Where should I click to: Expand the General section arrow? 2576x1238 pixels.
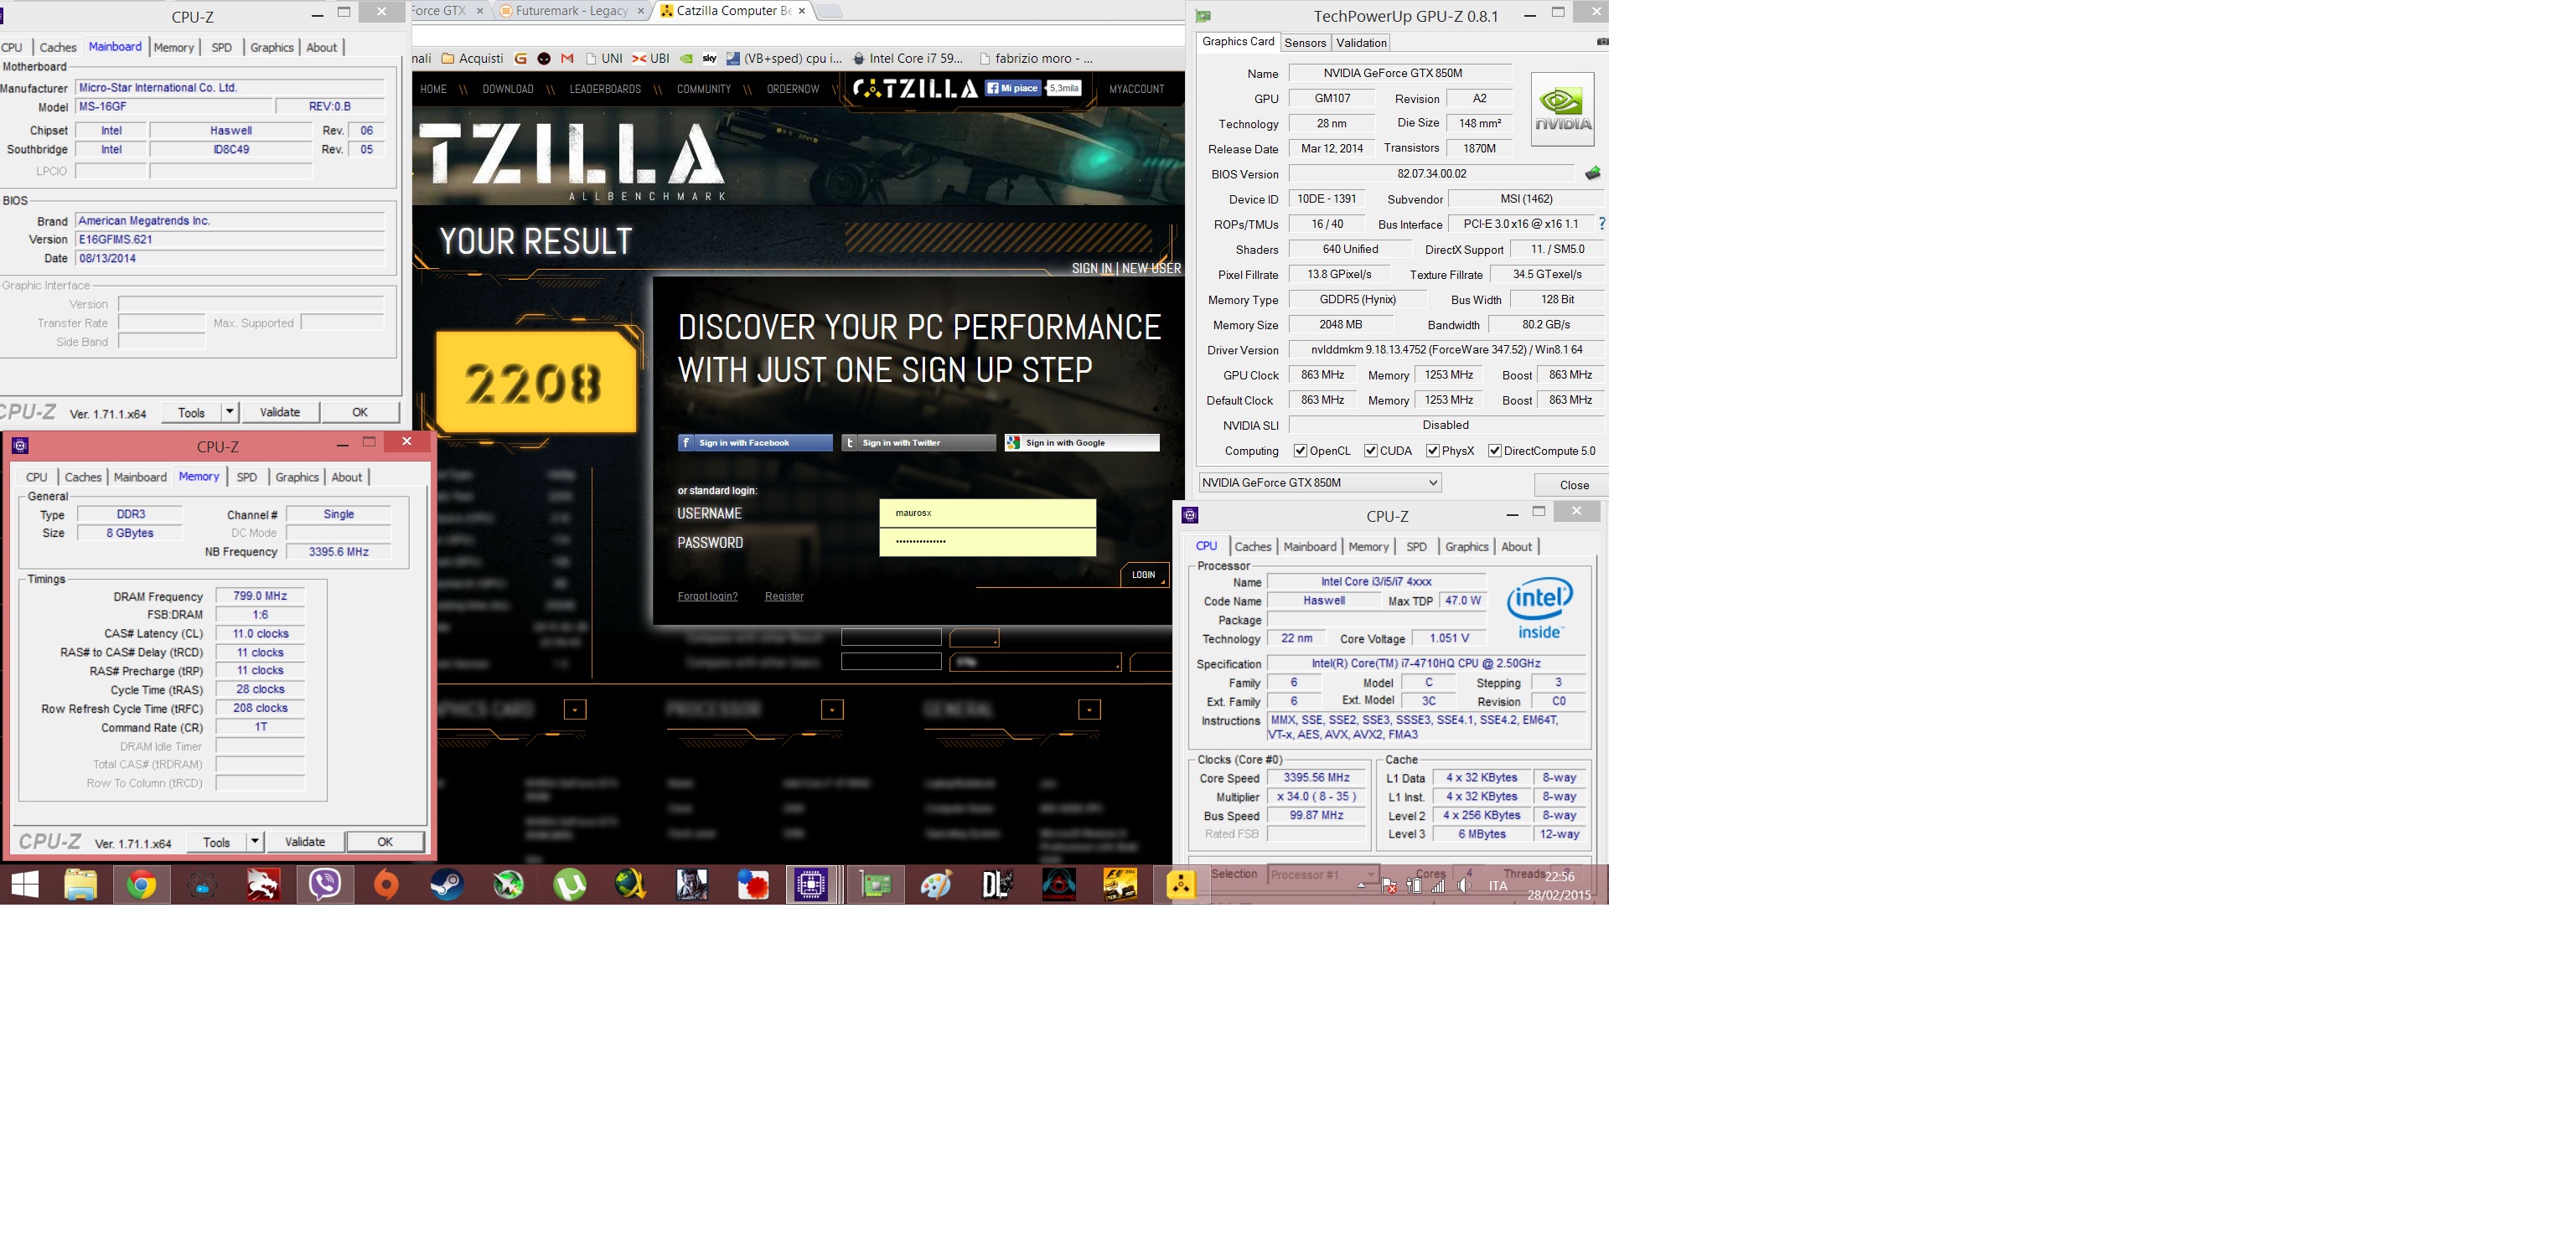(1089, 709)
